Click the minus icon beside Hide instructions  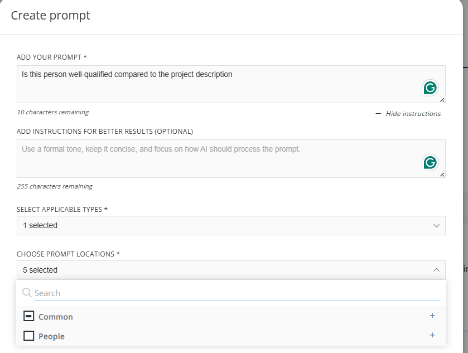[378, 114]
